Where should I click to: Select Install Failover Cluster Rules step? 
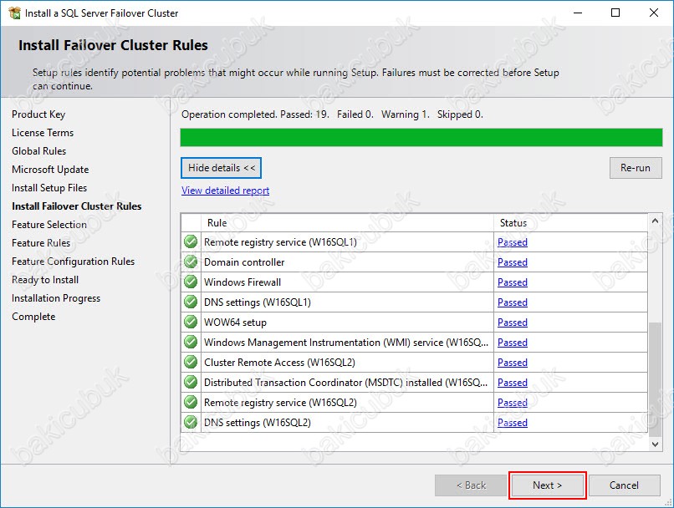(x=76, y=206)
